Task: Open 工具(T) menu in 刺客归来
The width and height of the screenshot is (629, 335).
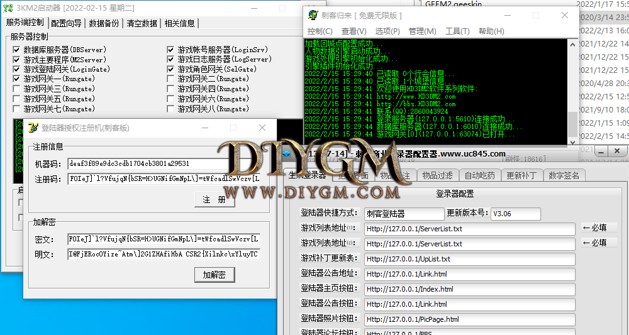Action: coord(457,31)
